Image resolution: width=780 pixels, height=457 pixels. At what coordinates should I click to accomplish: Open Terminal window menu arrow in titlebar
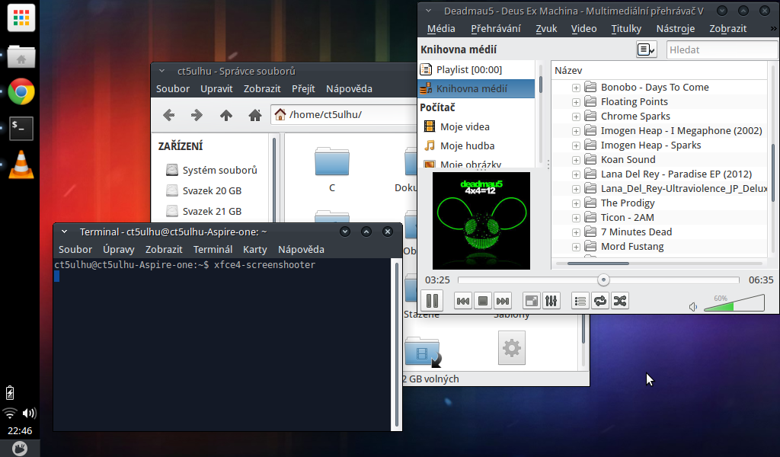click(64, 232)
